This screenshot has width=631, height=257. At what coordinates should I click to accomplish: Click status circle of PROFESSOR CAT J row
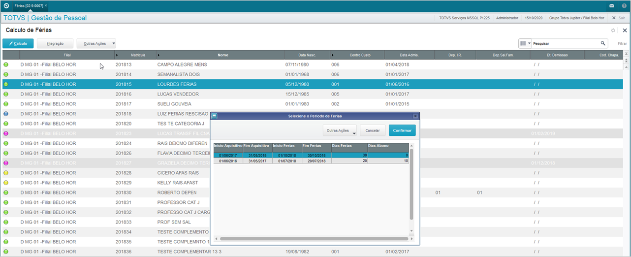point(6,202)
